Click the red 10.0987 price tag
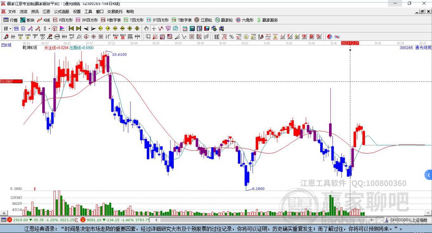The width and height of the screenshot is (432, 233). pyautogui.click(x=11, y=81)
